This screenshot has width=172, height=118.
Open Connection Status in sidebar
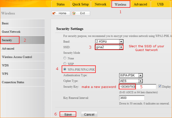pos(22,82)
